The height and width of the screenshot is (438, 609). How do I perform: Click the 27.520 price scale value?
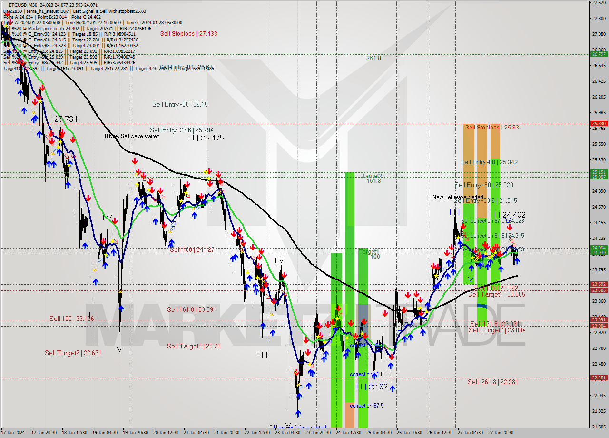599,3
